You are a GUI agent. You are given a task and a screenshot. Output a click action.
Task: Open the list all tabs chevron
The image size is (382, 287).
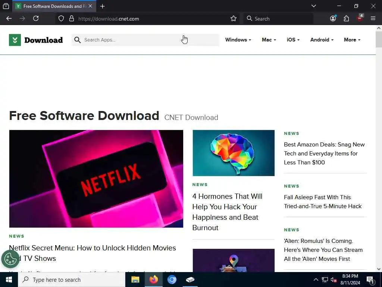click(313, 6)
